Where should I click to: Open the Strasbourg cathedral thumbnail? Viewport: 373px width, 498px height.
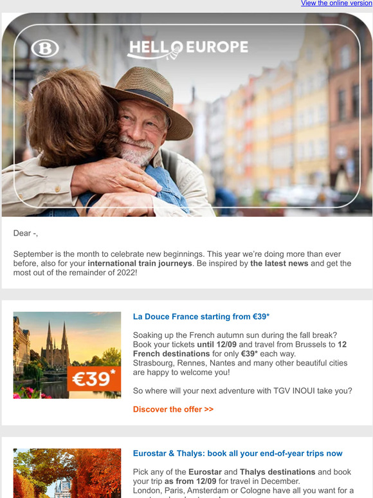(67, 355)
